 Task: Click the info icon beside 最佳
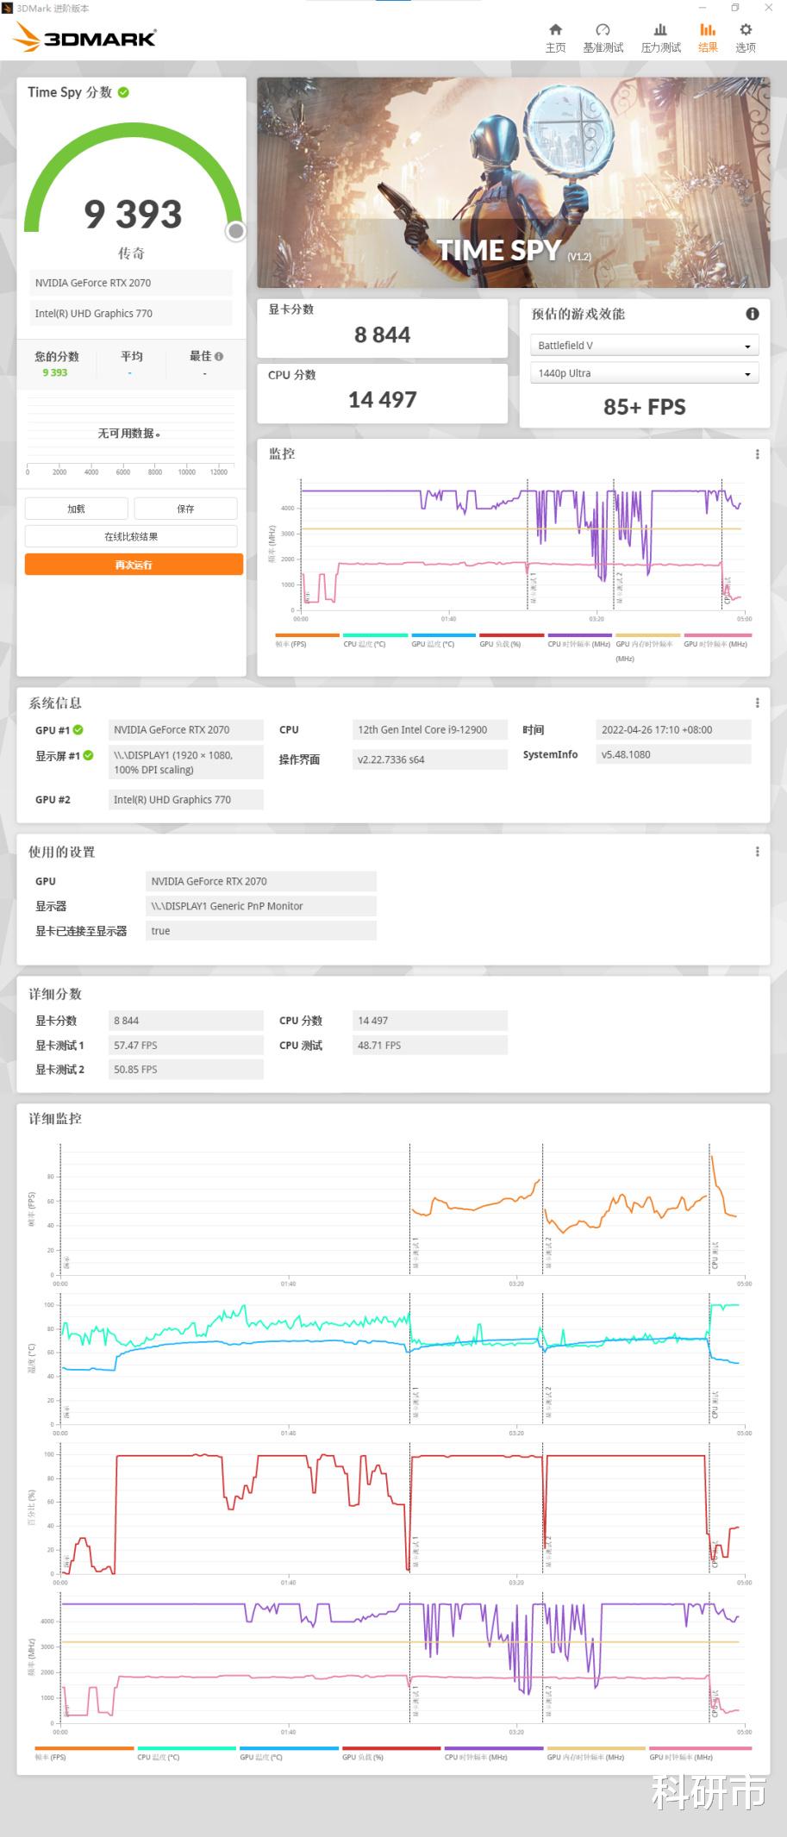click(219, 356)
